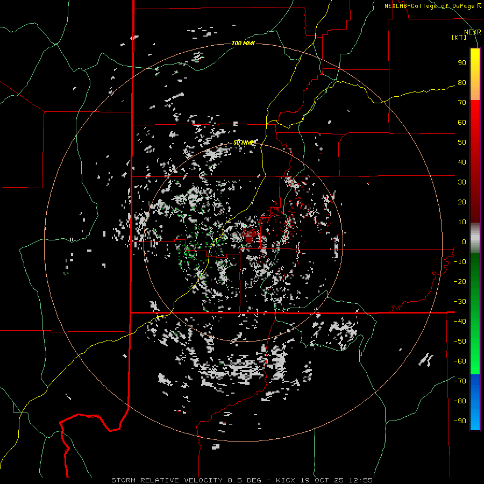
Task: Click the gray 0 kt scale segment
Action: point(475,238)
